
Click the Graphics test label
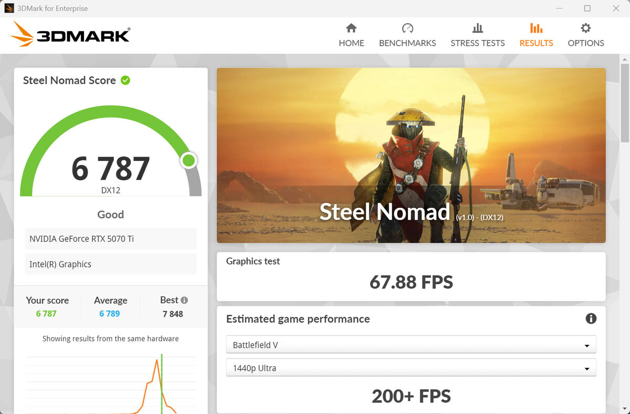pos(253,261)
